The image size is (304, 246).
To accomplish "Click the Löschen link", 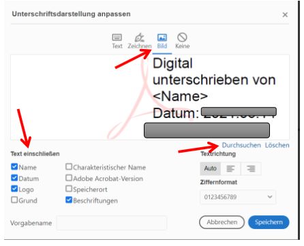I will pos(277,145).
